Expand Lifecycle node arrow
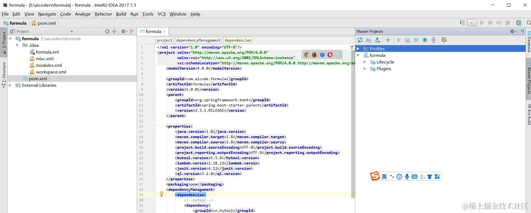 365,62
